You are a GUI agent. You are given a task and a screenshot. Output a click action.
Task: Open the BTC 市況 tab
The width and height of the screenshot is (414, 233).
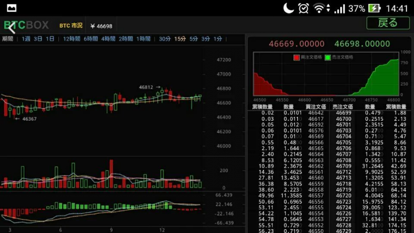tap(71, 26)
